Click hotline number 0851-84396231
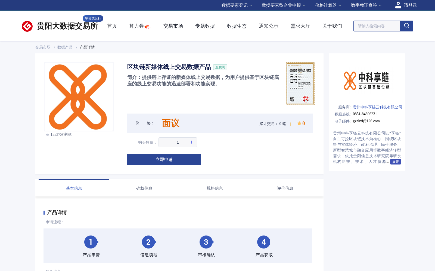This screenshot has width=435, height=271. coord(365,114)
